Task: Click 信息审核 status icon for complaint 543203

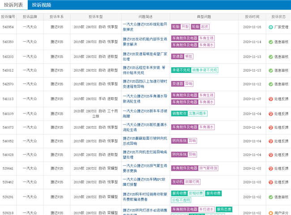Action: pyautogui.click(x=271, y=57)
